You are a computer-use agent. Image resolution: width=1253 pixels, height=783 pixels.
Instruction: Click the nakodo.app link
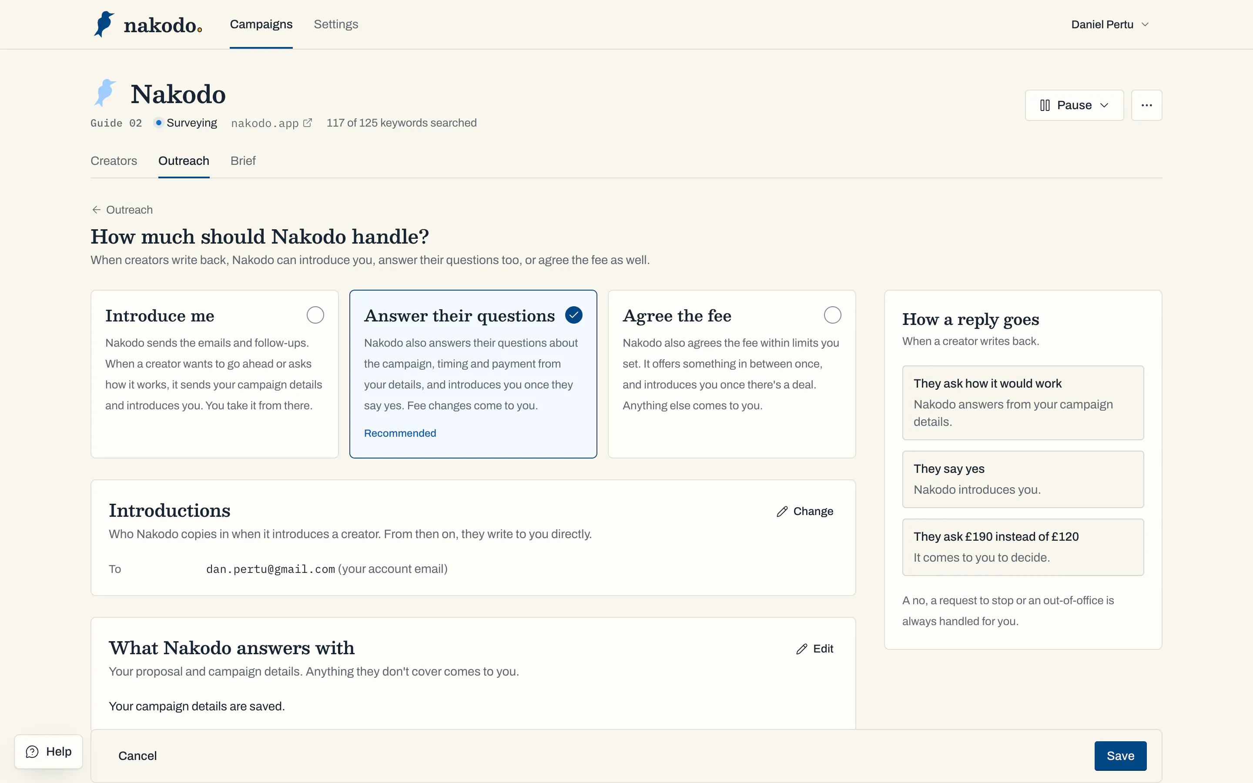pyautogui.click(x=271, y=123)
